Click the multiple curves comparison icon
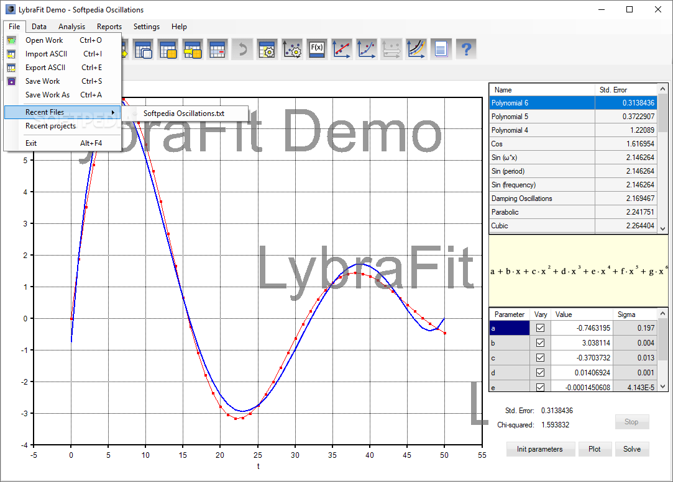 [x=416, y=49]
